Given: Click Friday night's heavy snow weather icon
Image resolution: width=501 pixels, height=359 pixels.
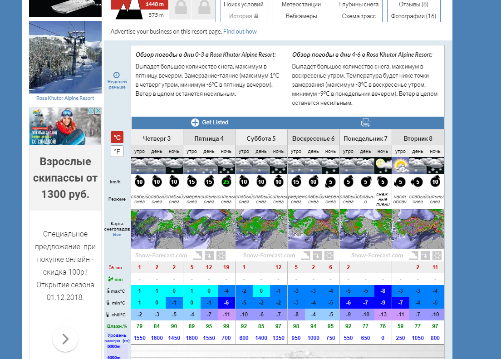Looking at the screenshot, I should (x=226, y=166).
